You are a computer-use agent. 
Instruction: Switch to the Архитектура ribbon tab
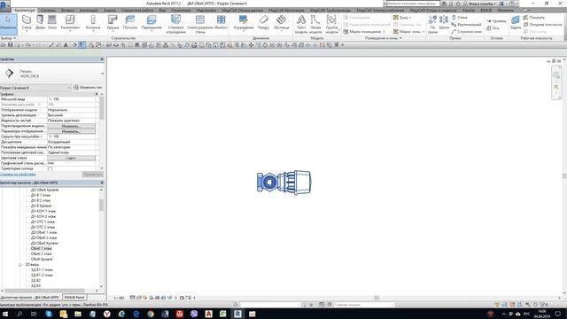pyautogui.click(x=25, y=11)
